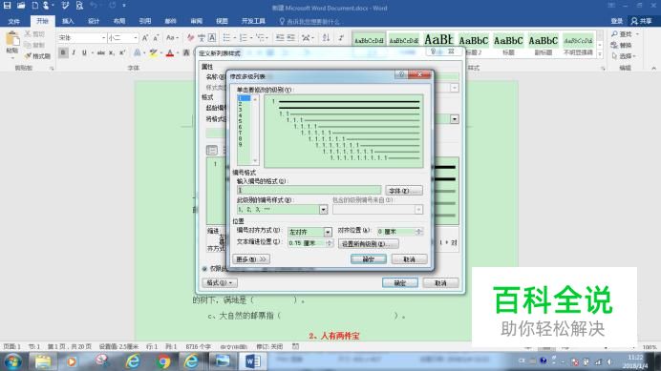
Task: Click the shrink font size icon
Action: pyautogui.click(x=156, y=38)
